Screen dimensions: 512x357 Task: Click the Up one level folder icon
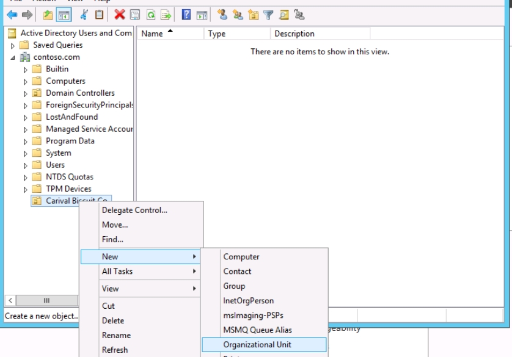[x=48, y=15]
